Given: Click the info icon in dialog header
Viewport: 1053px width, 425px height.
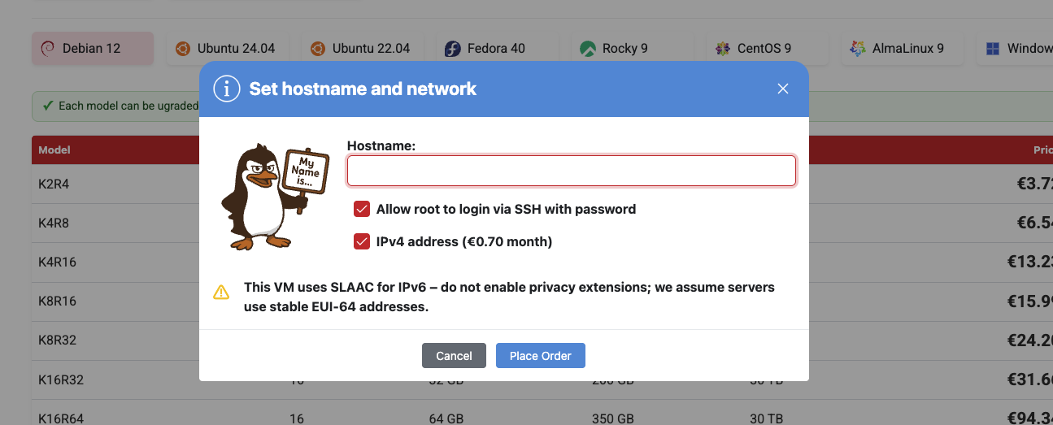Looking at the screenshot, I should point(227,89).
